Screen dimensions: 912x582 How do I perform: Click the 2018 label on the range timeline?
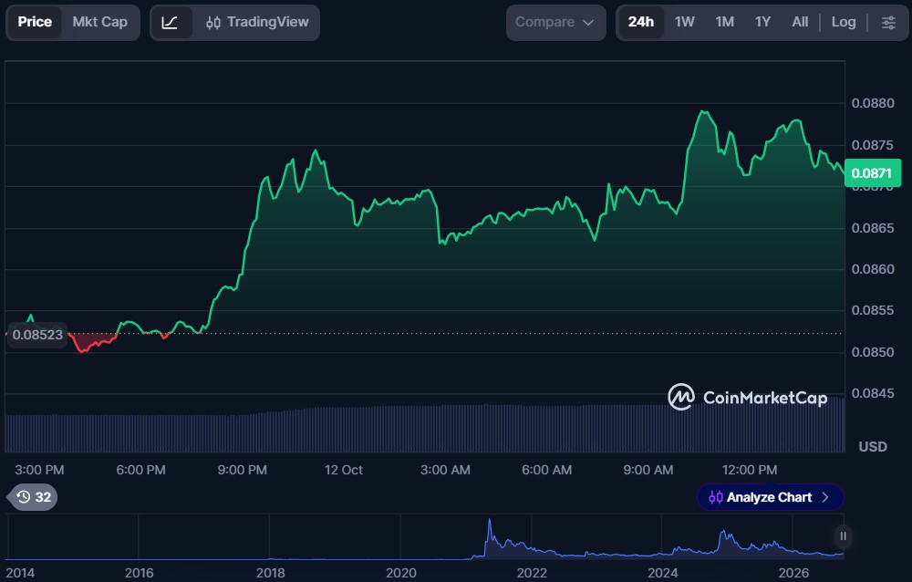point(271,573)
